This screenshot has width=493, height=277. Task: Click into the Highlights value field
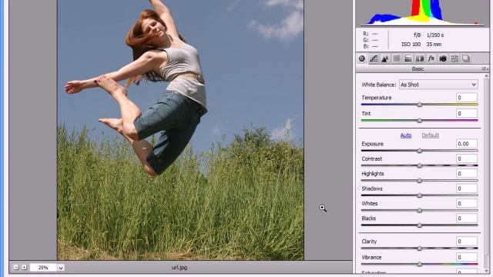click(467, 174)
